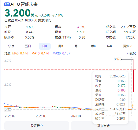Open the 不复权 adjustment selector

(x=131, y=53)
